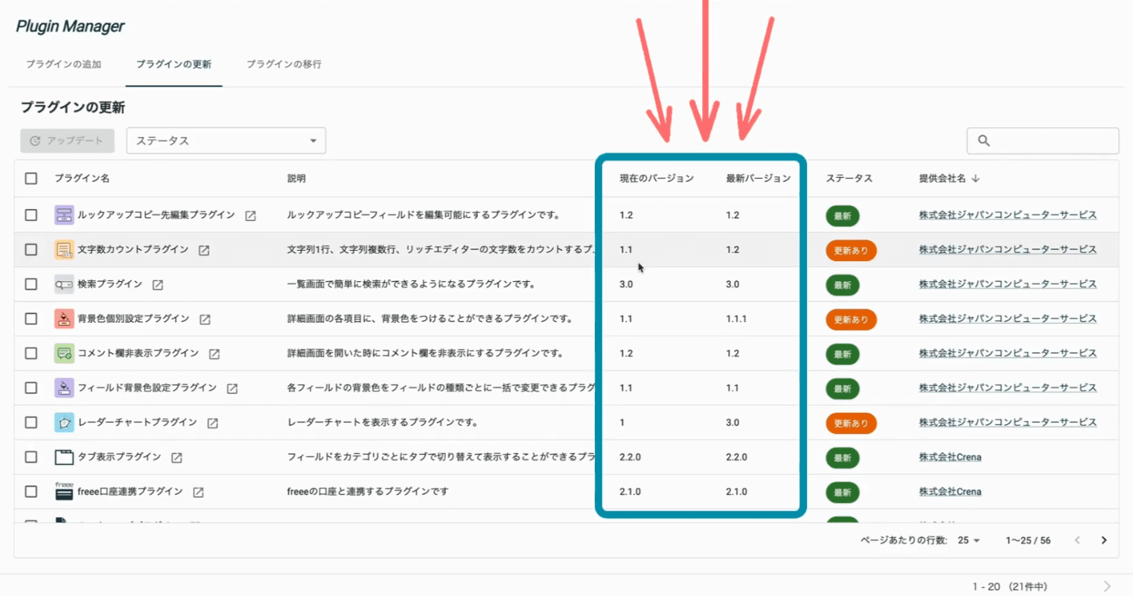The image size is (1133, 596).
Task: Click the Plugin Manager title
Action: 70,26
